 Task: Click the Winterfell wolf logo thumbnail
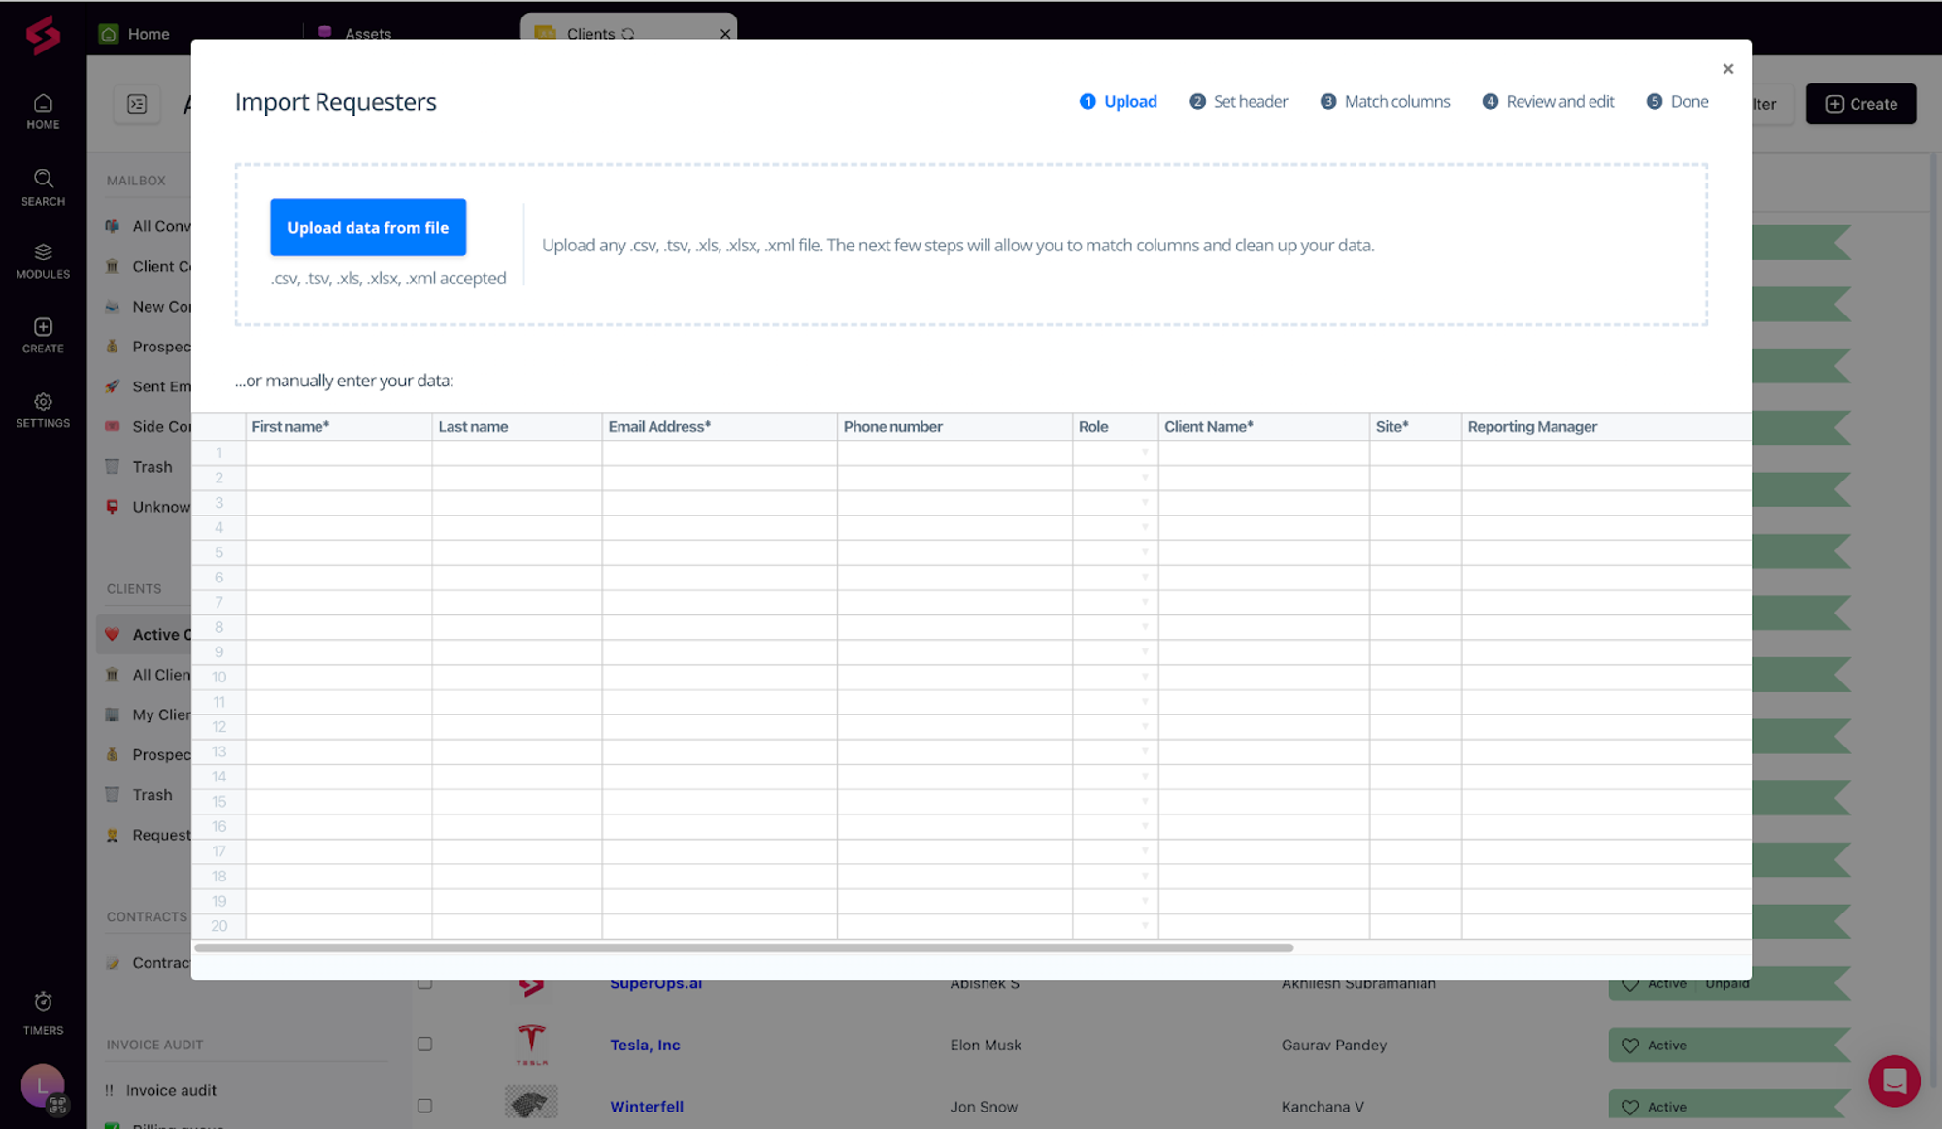click(x=531, y=1103)
